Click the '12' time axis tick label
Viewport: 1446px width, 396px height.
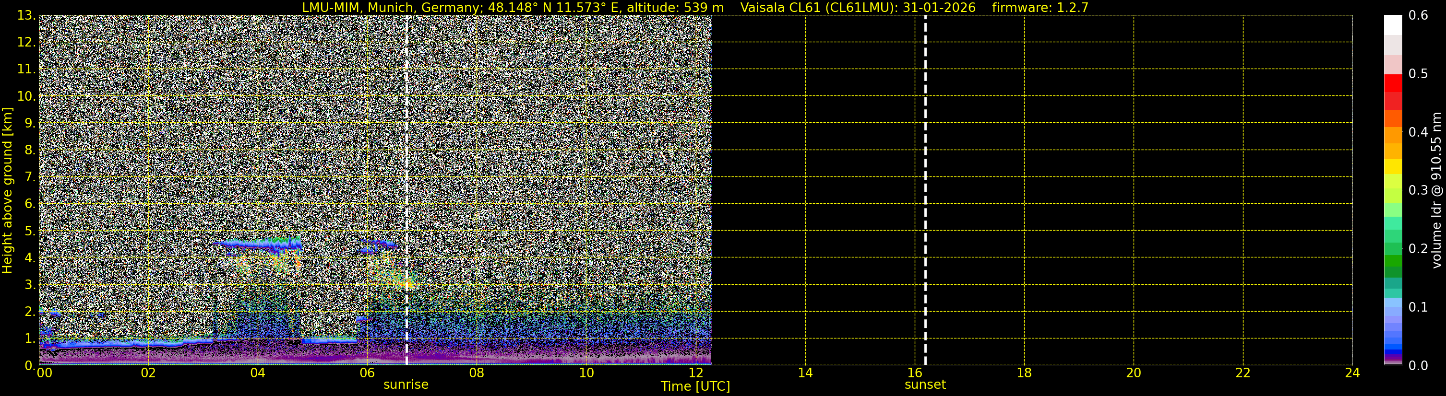click(x=695, y=373)
